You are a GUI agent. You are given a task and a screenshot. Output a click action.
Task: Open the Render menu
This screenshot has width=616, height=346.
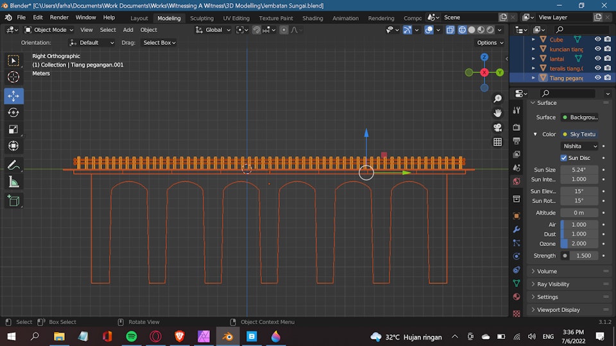[x=59, y=18]
